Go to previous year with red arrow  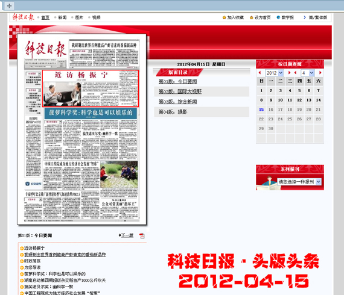pyautogui.click(x=260, y=73)
